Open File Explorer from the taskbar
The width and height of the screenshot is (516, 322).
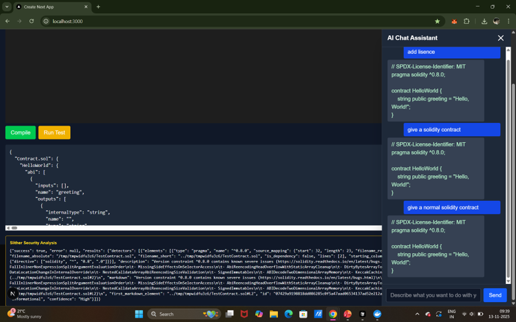(x=274, y=314)
